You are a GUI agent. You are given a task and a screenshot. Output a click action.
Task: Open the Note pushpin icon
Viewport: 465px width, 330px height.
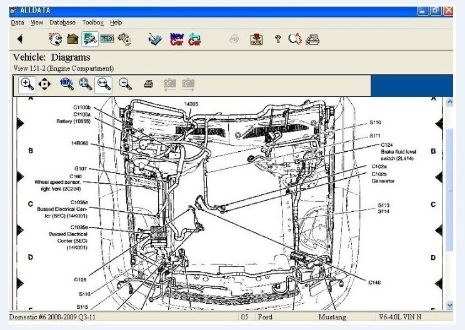coord(256,39)
